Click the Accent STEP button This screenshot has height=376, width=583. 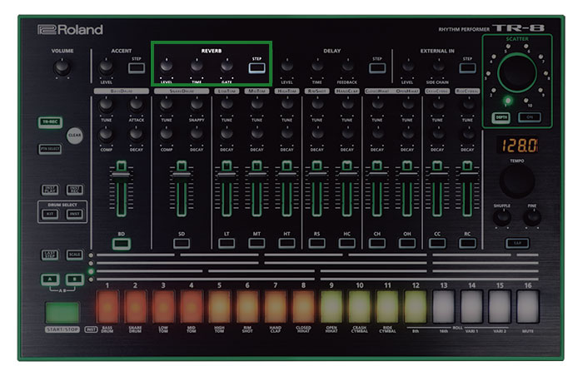137,67
